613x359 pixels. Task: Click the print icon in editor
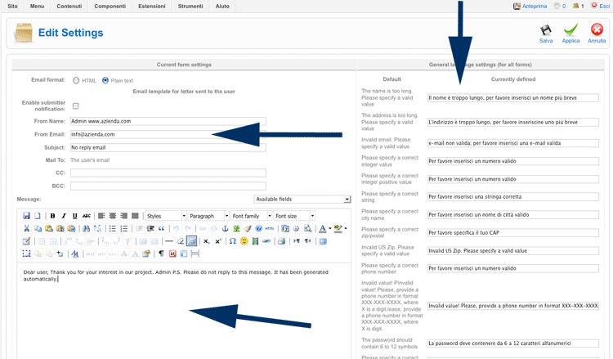[281, 241]
